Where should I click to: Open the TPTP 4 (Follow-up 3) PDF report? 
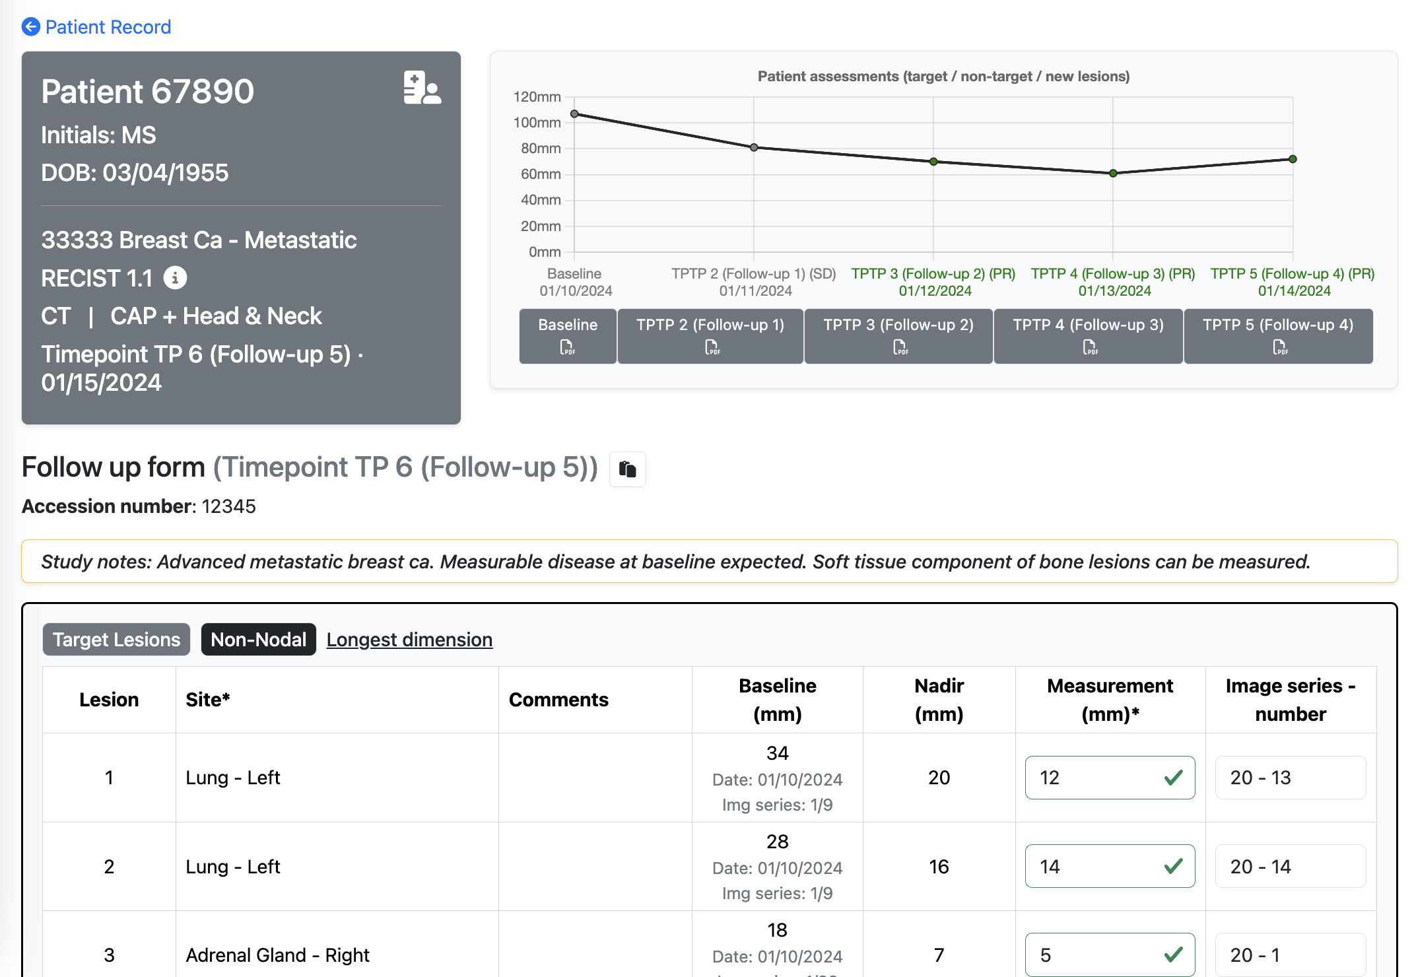click(1088, 336)
